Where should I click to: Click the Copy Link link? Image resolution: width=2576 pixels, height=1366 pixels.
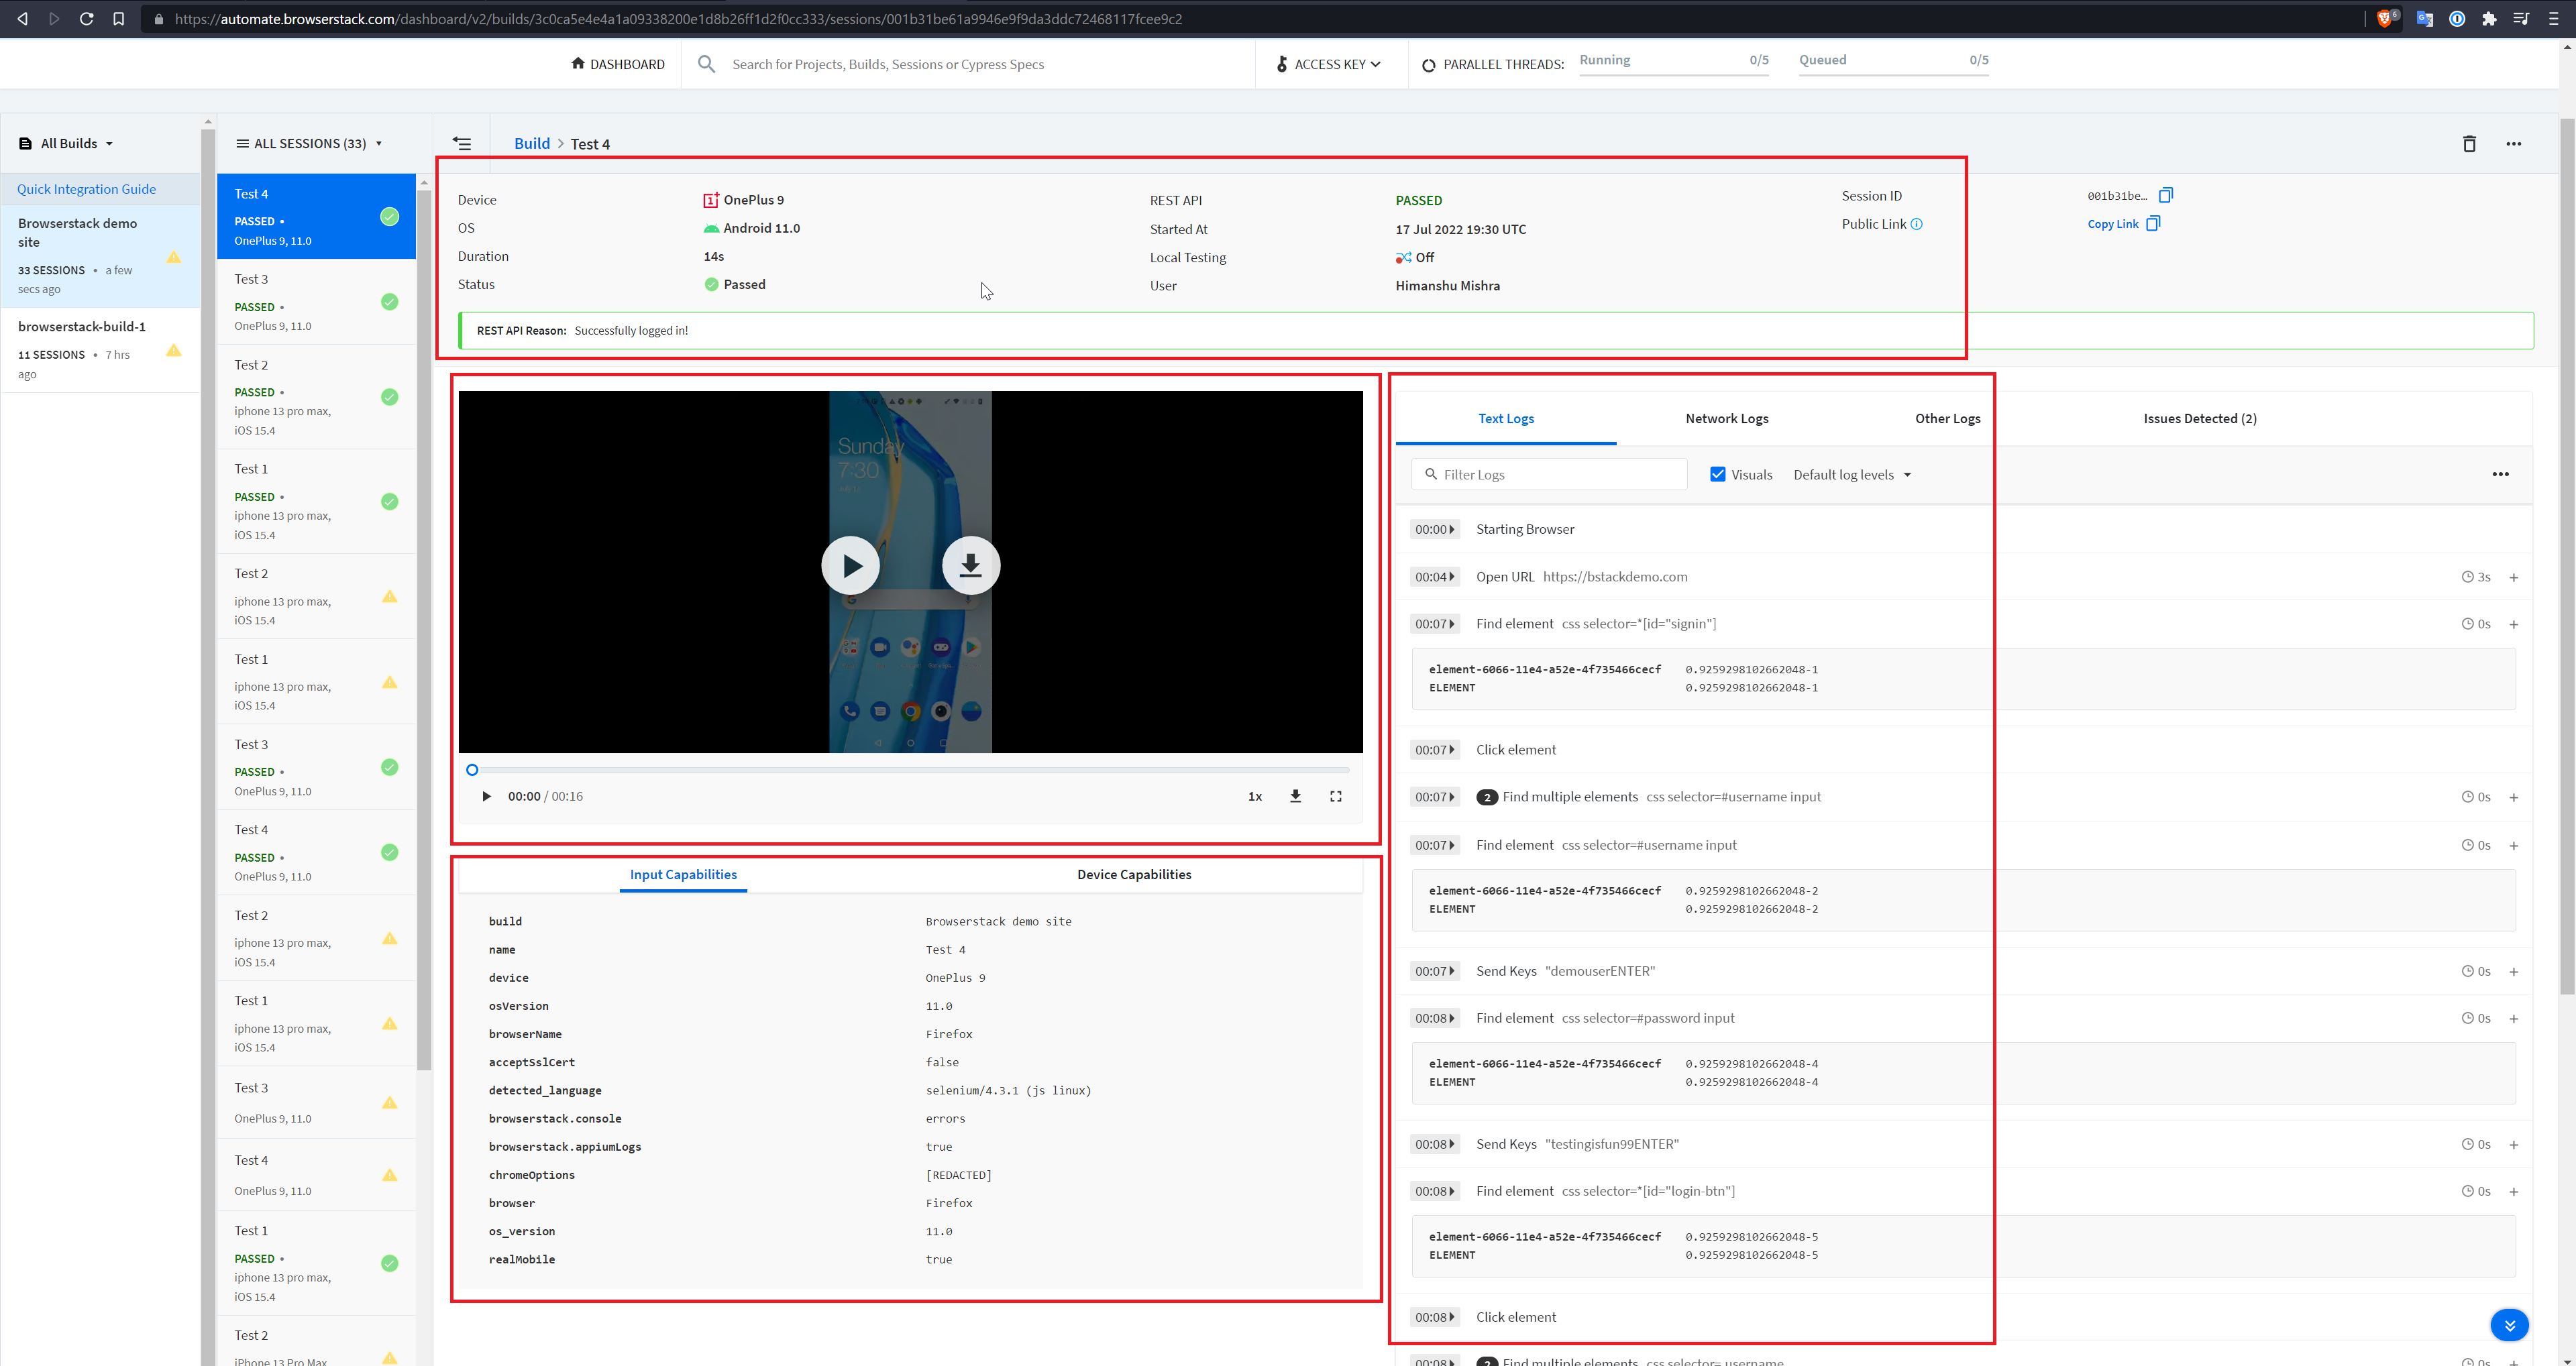click(x=2112, y=224)
